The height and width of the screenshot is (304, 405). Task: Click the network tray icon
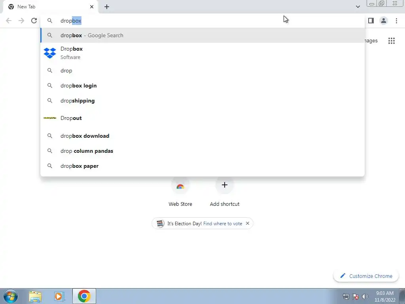pyautogui.click(x=346, y=296)
